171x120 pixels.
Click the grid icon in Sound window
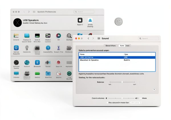click(x=99, y=38)
